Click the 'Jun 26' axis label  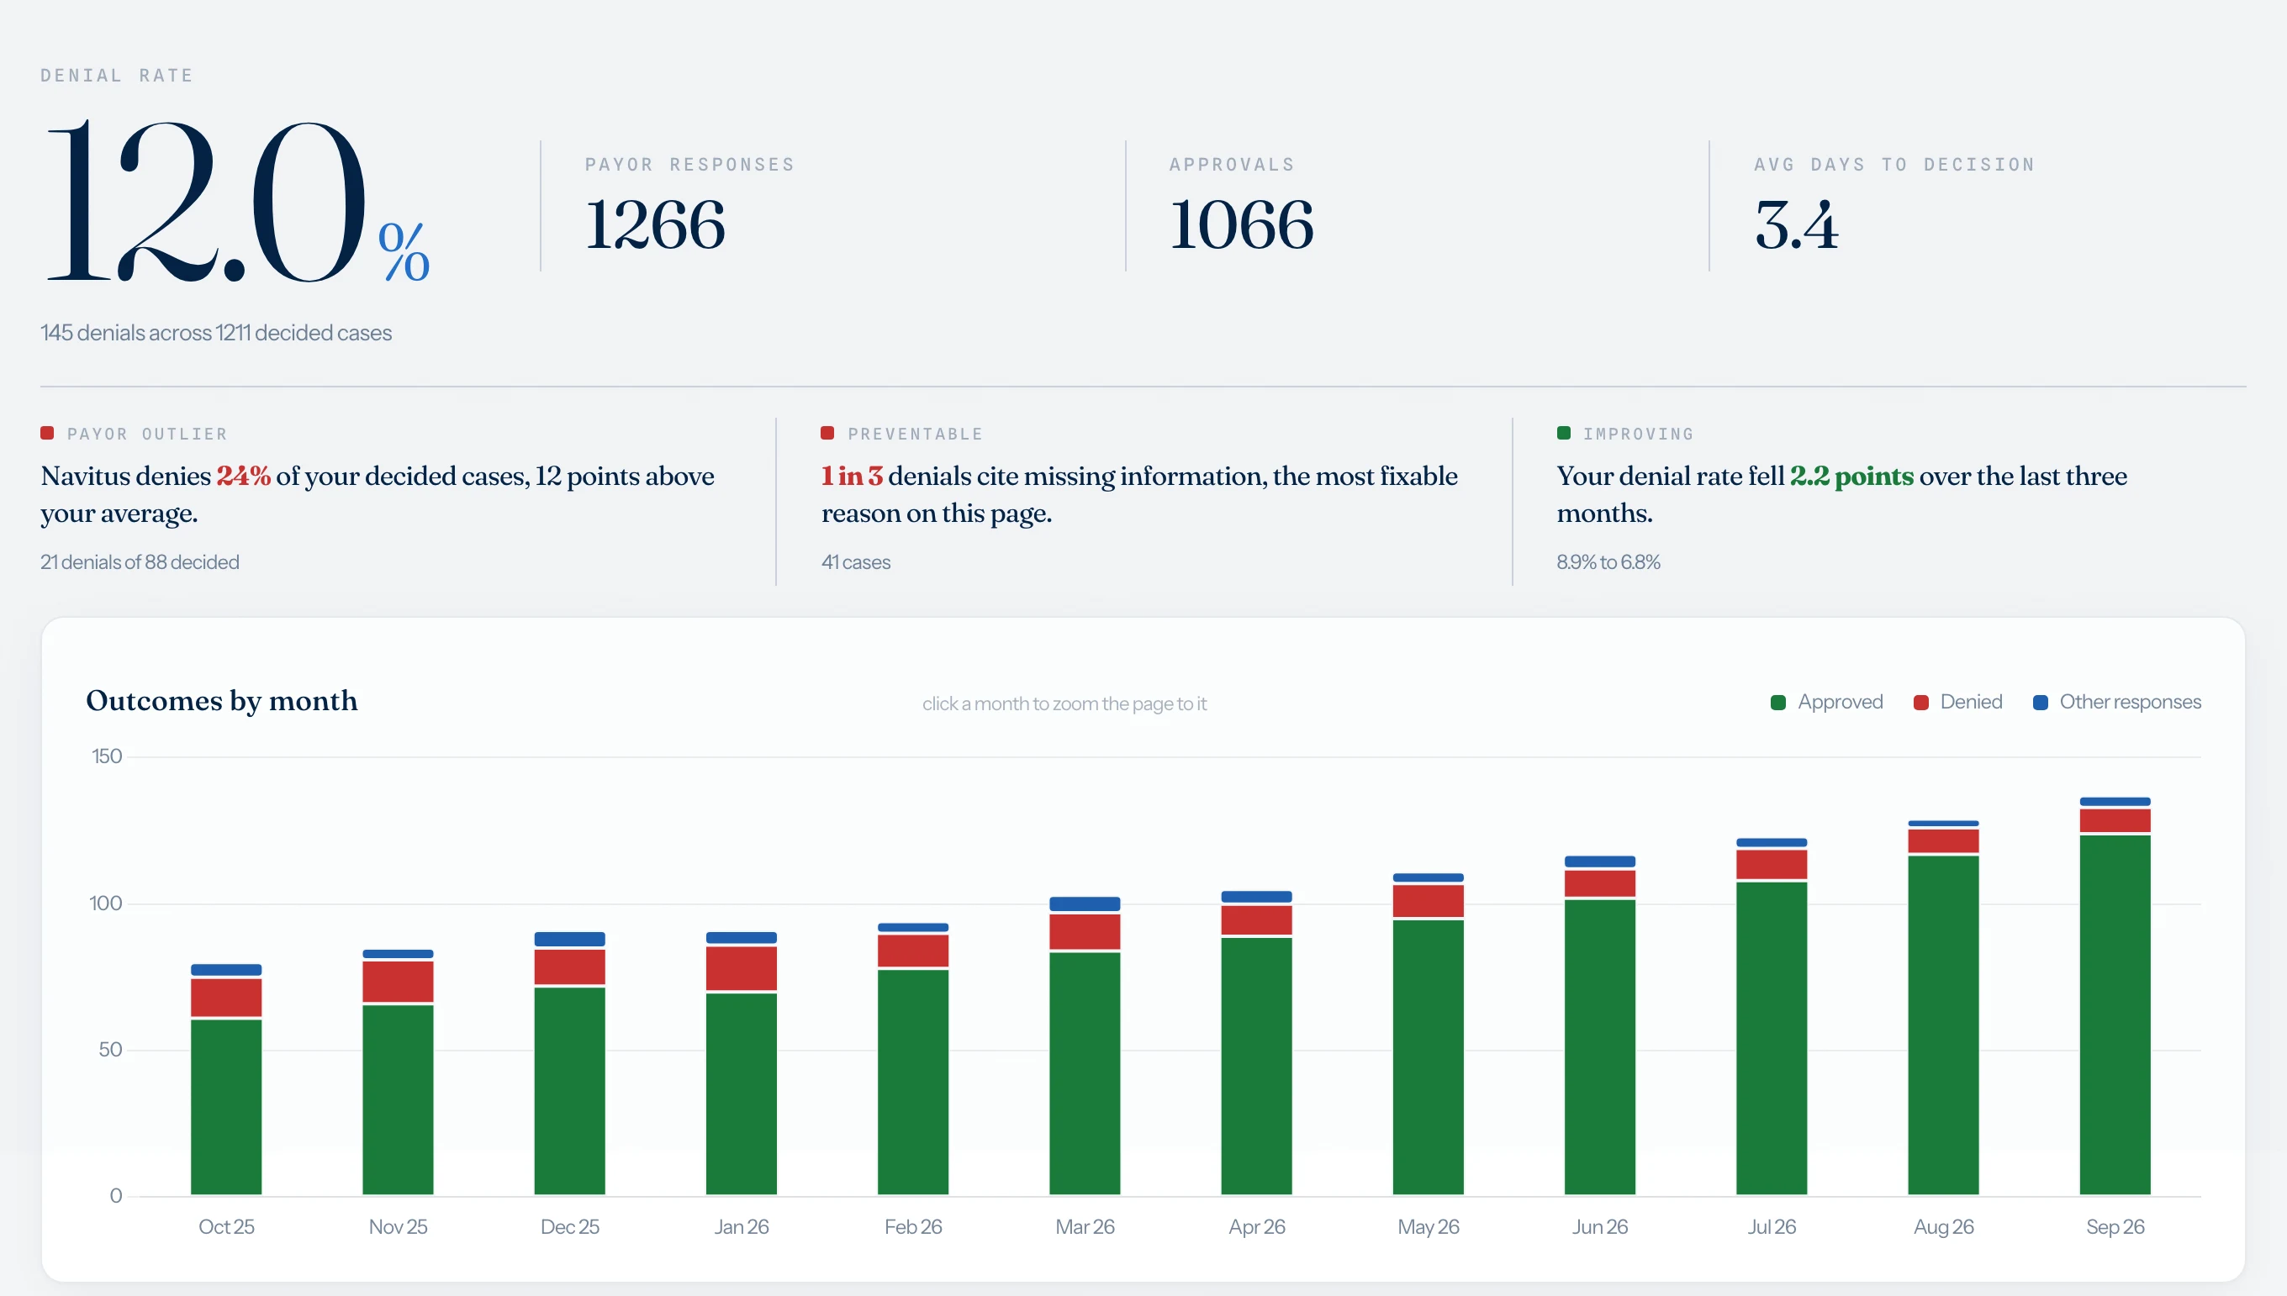(x=1600, y=1226)
